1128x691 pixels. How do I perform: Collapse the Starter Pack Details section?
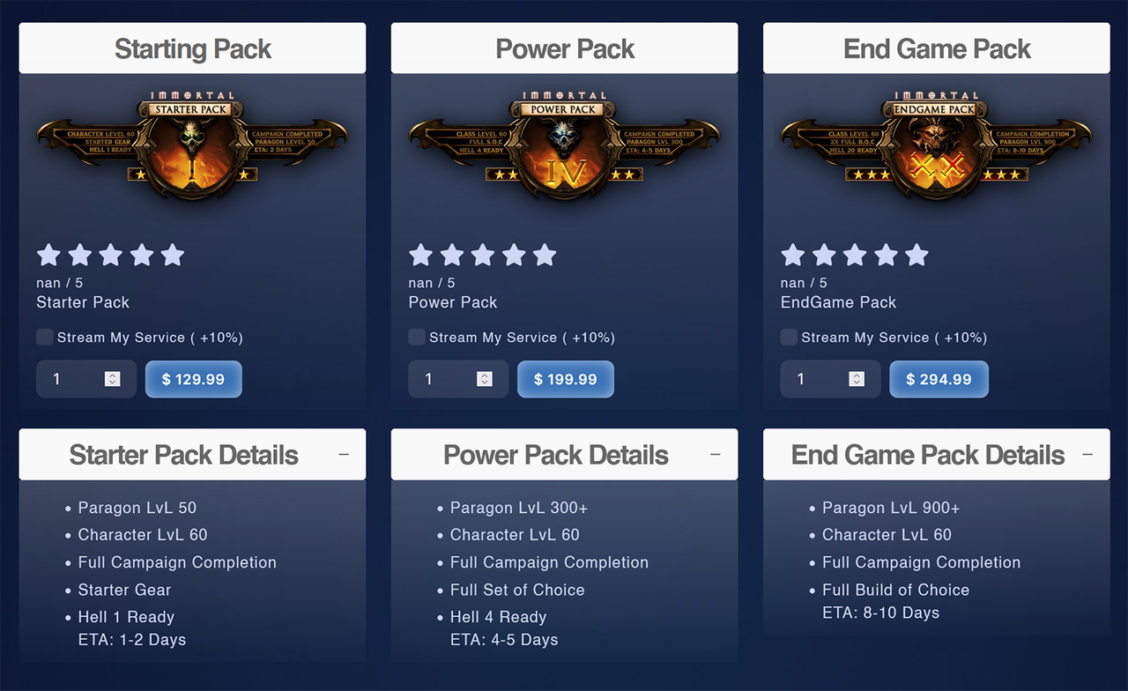pyautogui.click(x=344, y=455)
